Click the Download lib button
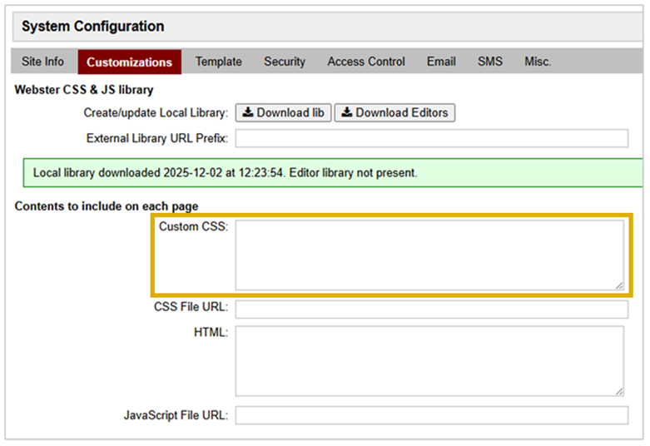The width and height of the screenshot is (650, 446). (x=284, y=112)
